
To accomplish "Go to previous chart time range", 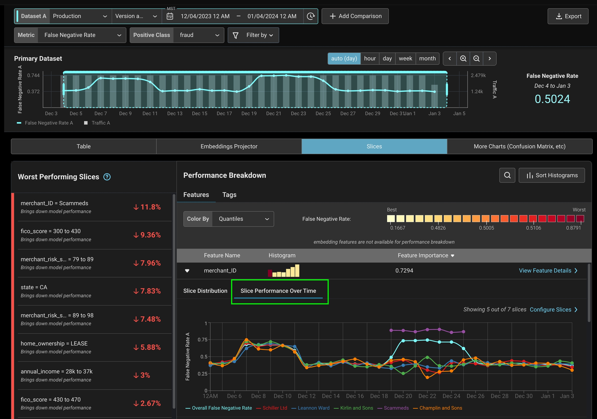I will 450,59.
